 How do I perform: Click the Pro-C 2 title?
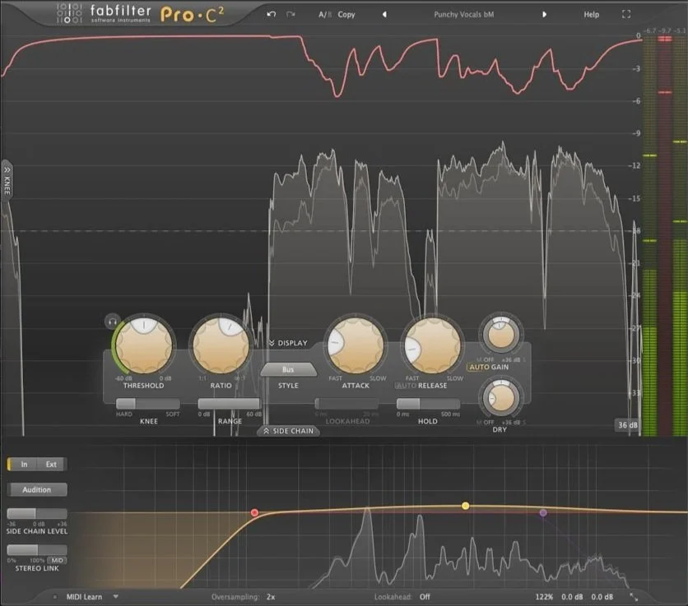[x=193, y=15]
